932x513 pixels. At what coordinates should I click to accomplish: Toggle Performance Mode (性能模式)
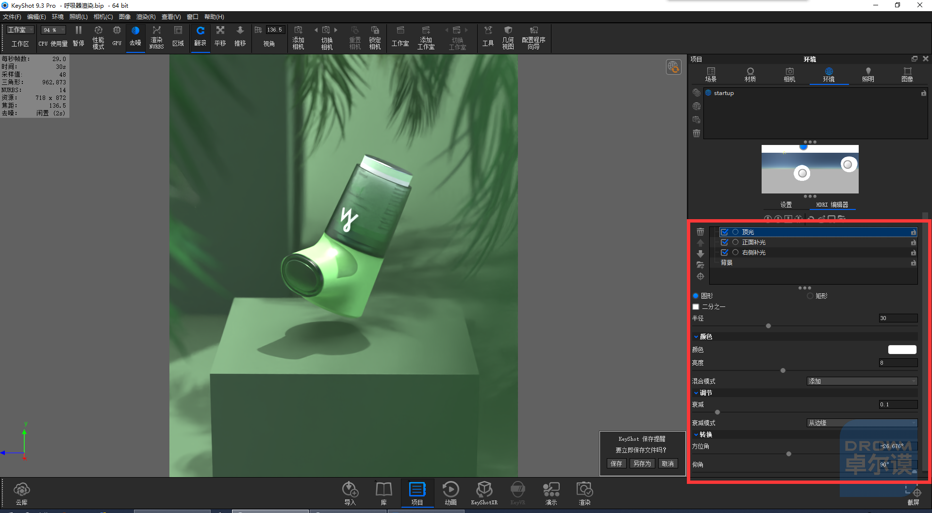click(x=99, y=37)
